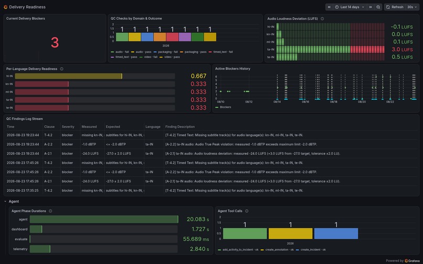Click the 2.840 s telemetry duration value

coord(199,249)
